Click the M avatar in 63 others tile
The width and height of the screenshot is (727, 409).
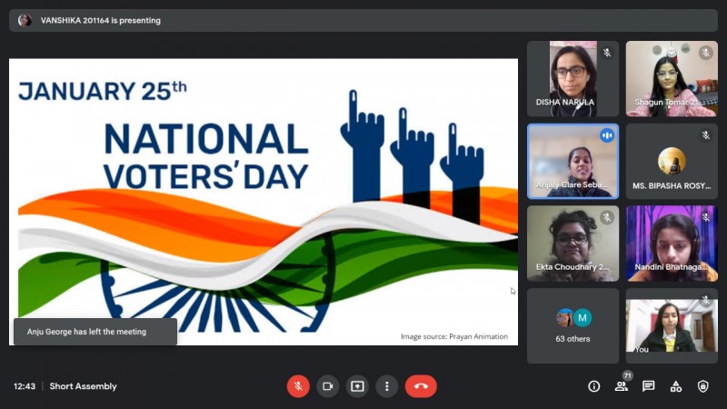pos(583,317)
